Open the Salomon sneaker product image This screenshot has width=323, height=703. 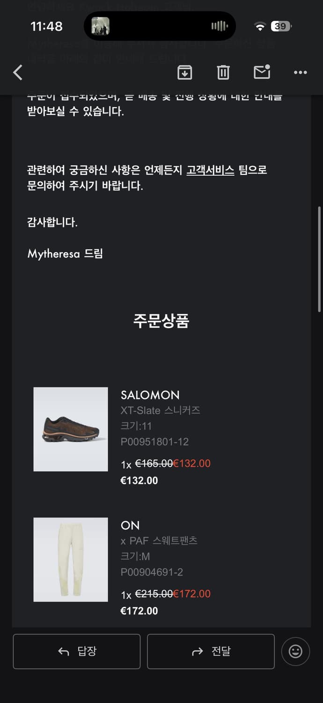[x=71, y=429]
